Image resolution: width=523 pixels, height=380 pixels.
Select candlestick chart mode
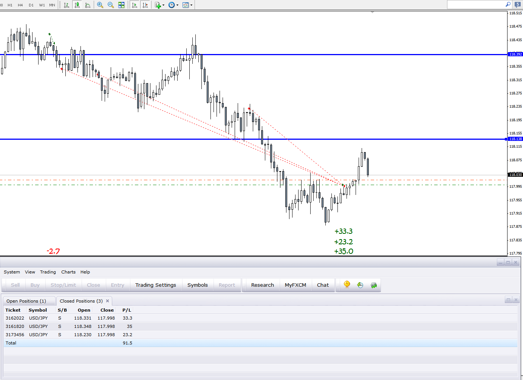coord(77,5)
